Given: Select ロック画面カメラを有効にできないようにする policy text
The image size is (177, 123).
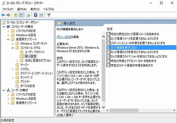Looking at the screenshot, I should tap(135, 52).
